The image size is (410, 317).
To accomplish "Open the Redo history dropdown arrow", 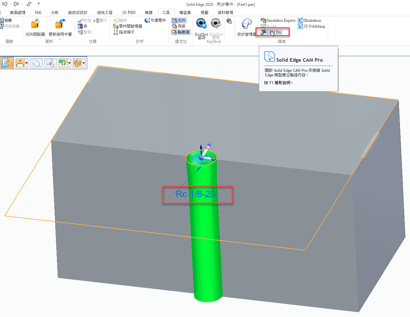I will pyautogui.click(x=21, y=4).
